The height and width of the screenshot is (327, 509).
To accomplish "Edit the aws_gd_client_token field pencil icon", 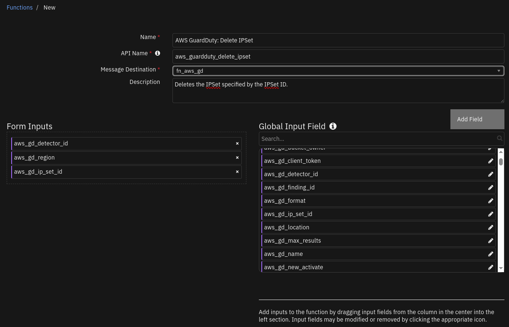I will pyautogui.click(x=491, y=161).
